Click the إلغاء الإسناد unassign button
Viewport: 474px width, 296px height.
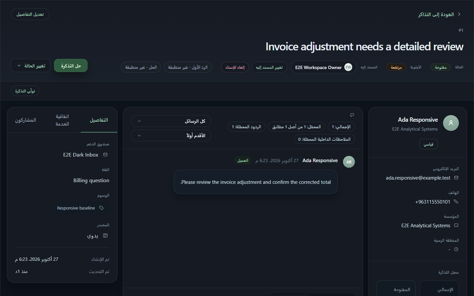235,67
